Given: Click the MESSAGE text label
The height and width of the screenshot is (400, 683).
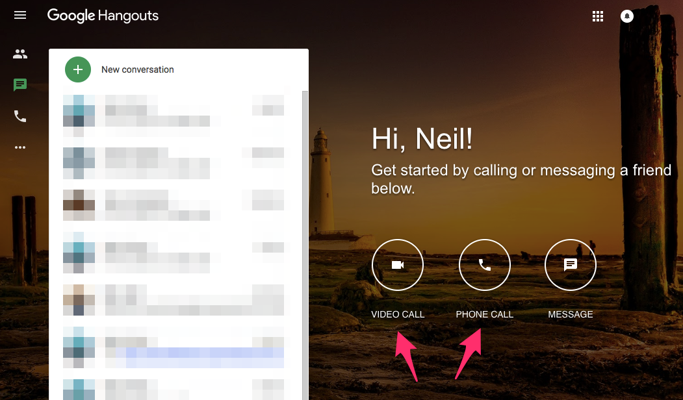Looking at the screenshot, I should (571, 314).
